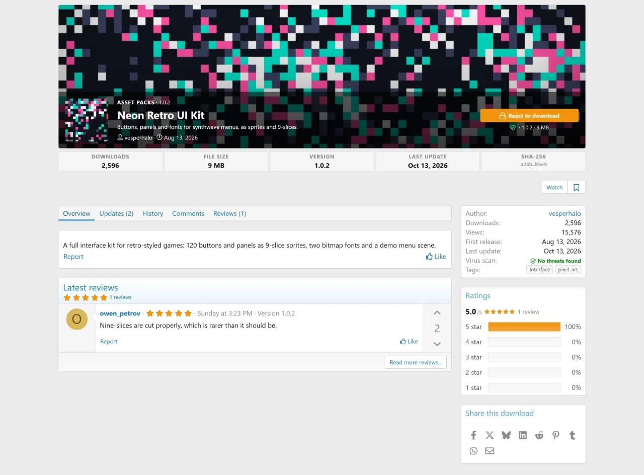Open the Updates (2) tab
The height and width of the screenshot is (475, 644).
116,213
